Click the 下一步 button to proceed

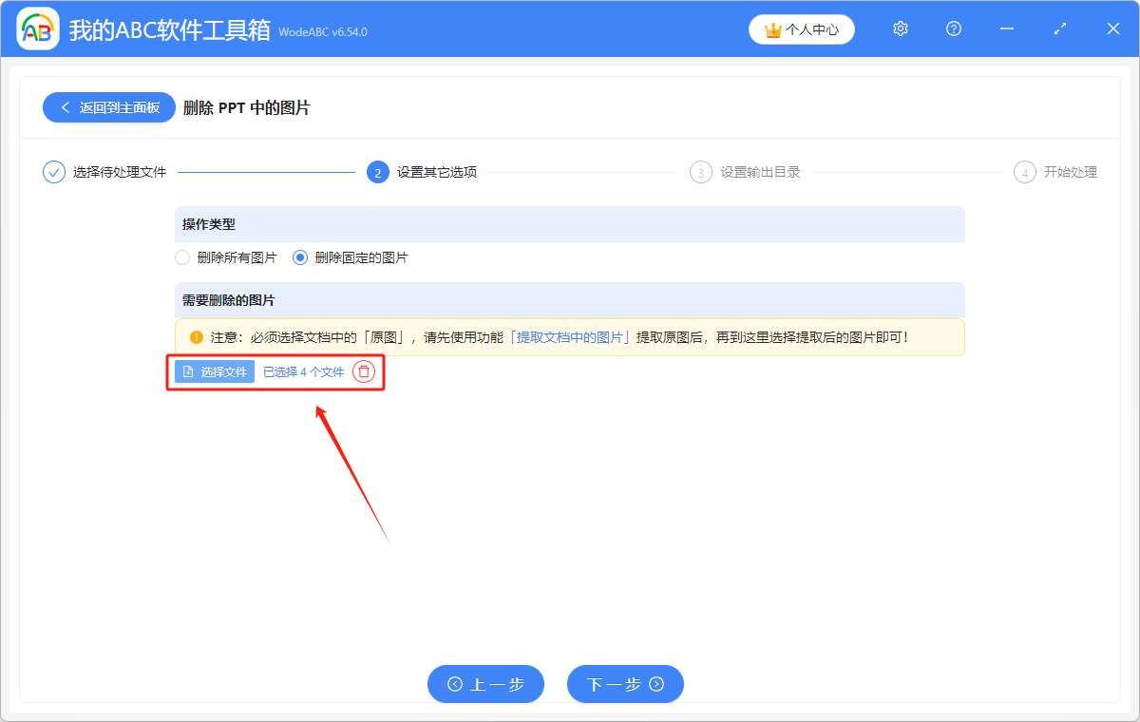pos(625,684)
